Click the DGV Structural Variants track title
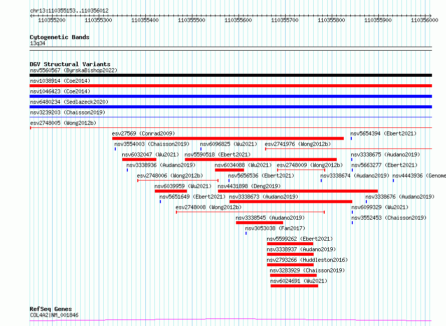 coord(70,64)
